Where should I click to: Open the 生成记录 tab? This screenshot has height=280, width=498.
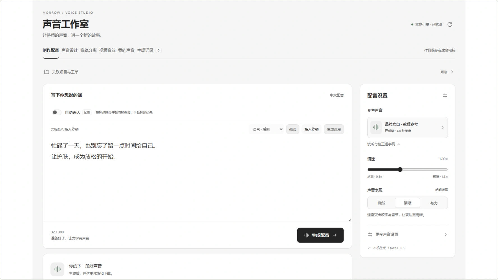click(x=149, y=50)
